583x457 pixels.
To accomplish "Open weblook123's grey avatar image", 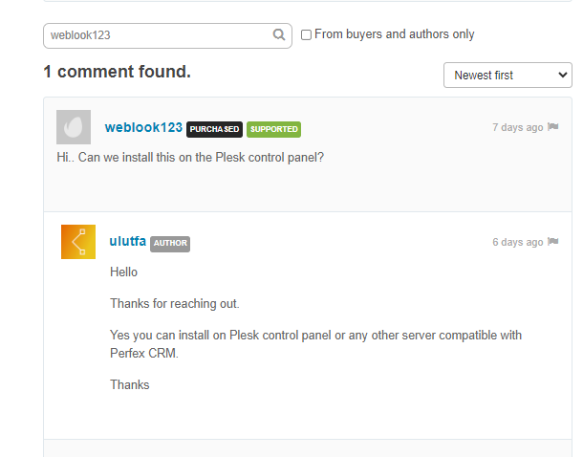I will 74,127.
